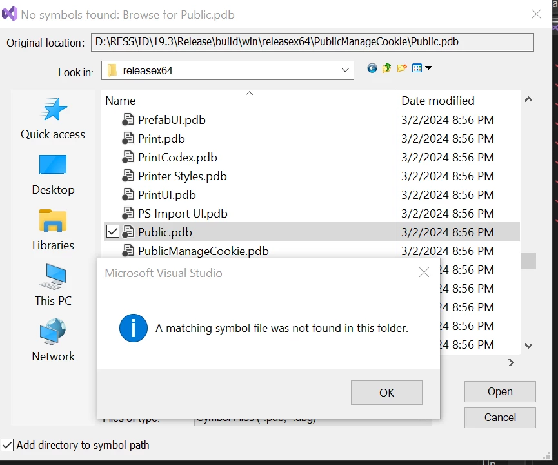Click the vertical scrollbar thumb
Screen dimensions: 558x465
528,261
